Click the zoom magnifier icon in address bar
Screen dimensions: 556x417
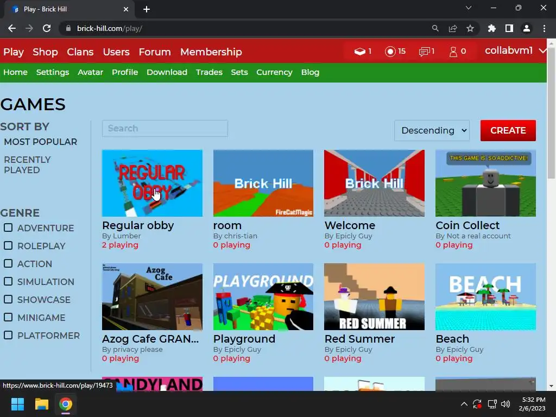[x=435, y=28]
